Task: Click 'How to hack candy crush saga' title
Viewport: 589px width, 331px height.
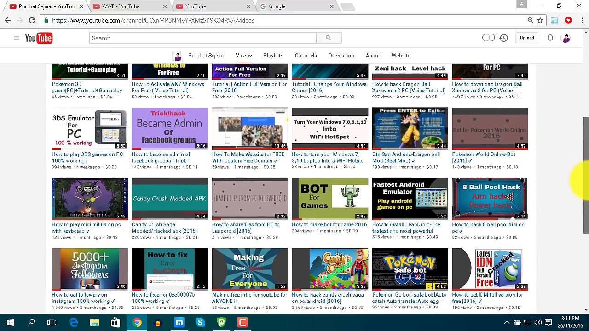Action: click(328, 298)
